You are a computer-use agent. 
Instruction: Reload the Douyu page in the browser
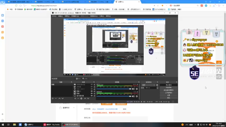click(16, 5)
